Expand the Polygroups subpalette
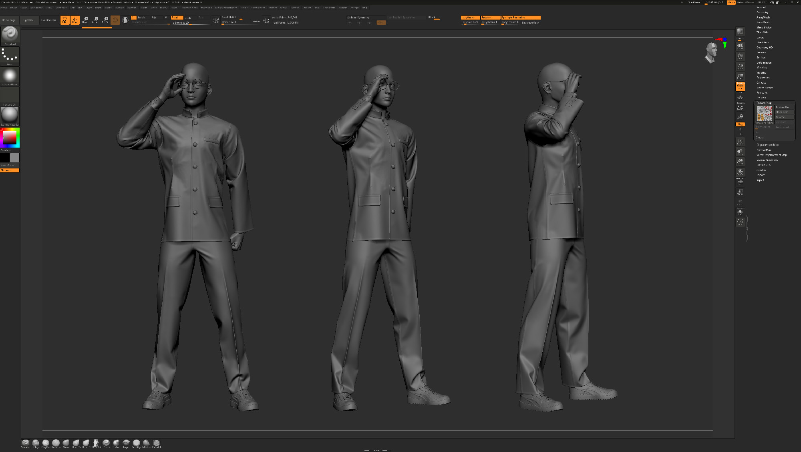Image resolution: width=801 pixels, height=452 pixels. tap(763, 78)
